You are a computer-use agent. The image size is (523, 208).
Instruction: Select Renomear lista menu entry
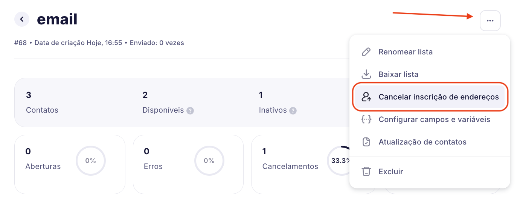(406, 52)
